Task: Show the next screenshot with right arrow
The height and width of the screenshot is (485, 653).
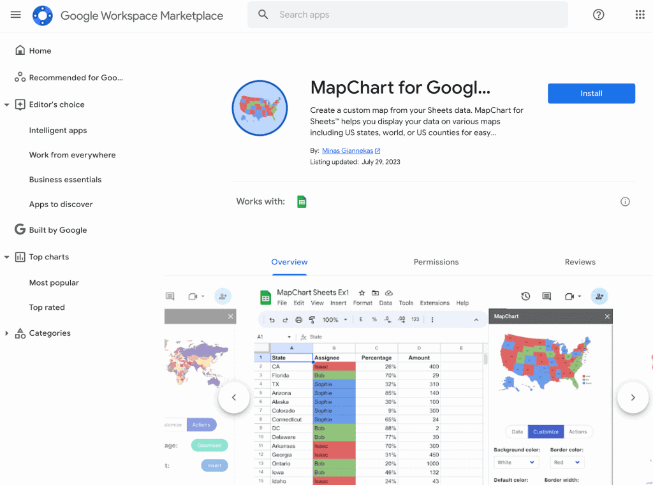Action: pos(633,398)
